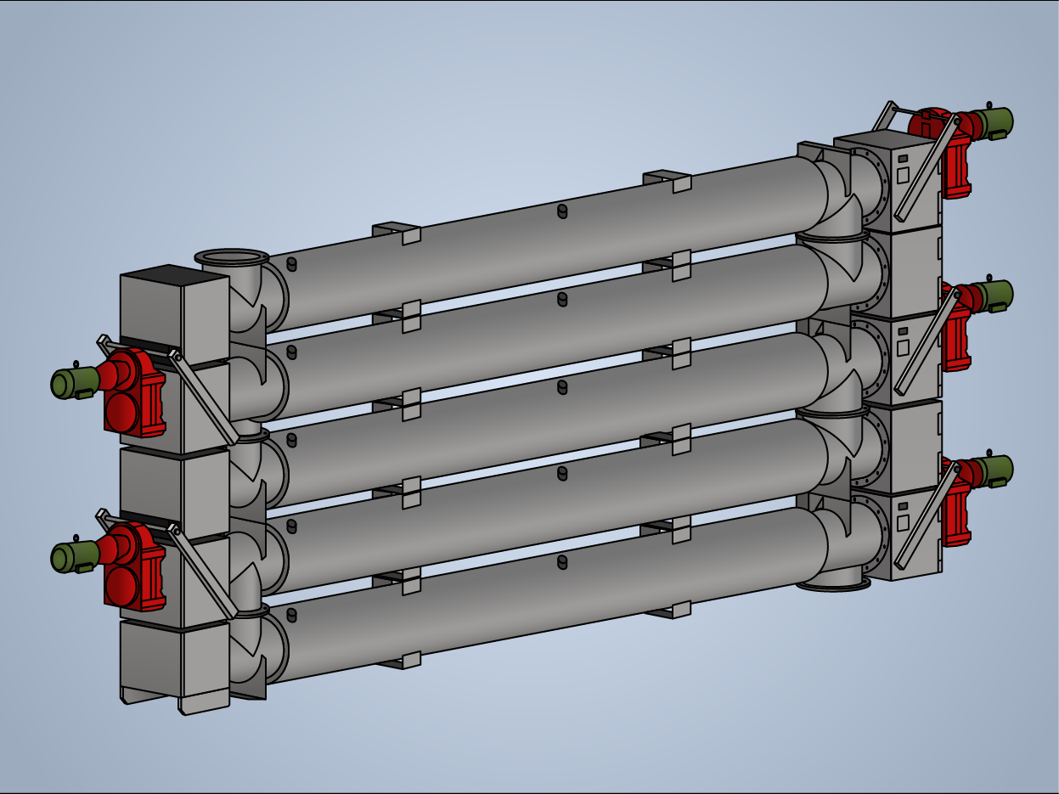1059x794 pixels.
Task: Select the topmost green motor on the right side
Action: coord(992,121)
